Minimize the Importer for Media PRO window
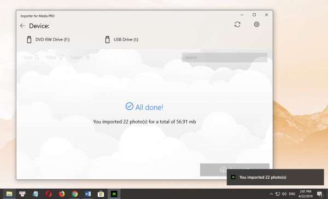Image resolution: width=328 pixels, height=199 pixels. coord(242,15)
